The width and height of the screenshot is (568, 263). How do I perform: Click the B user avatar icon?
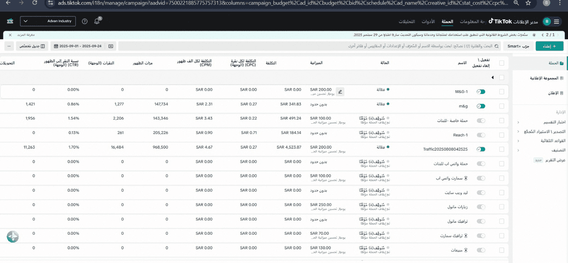[x=546, y=22]
